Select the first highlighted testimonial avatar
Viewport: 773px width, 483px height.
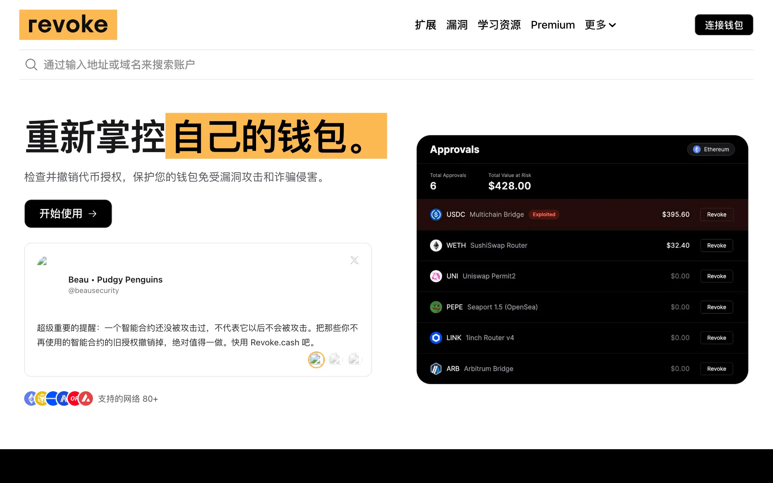click(316, 359)
